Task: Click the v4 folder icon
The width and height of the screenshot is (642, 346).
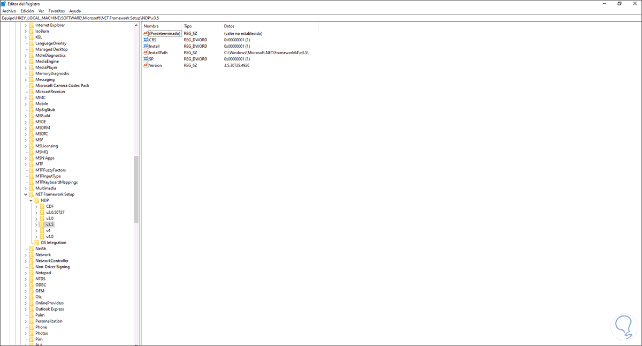Action: (42, 230)
